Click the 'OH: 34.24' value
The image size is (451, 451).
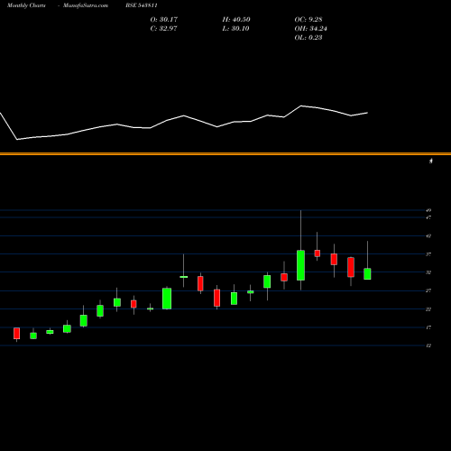pos(310,28)
